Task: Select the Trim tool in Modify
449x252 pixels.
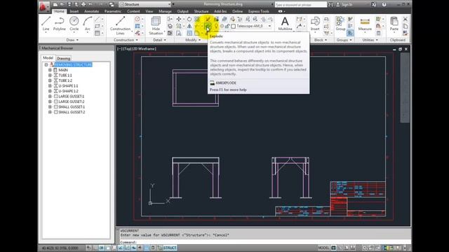Action: pos(197,27)
